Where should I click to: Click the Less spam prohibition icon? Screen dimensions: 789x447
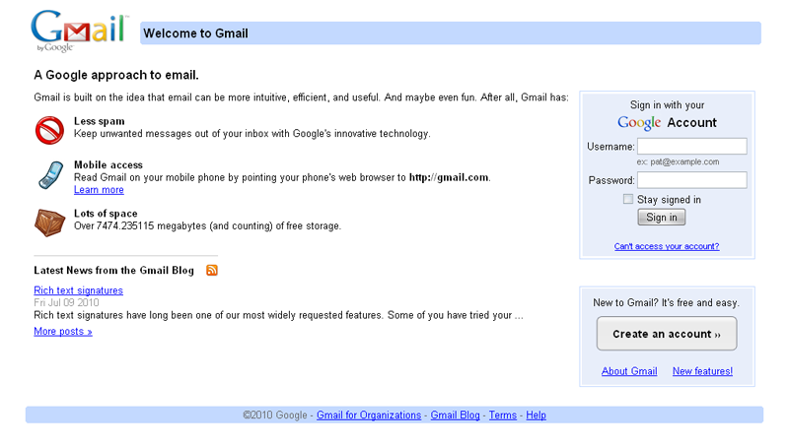point(49,130)
